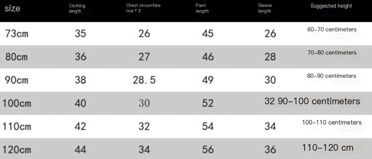
Task: Click the 28.5 chest circumference value
Action: pos(144,80)
